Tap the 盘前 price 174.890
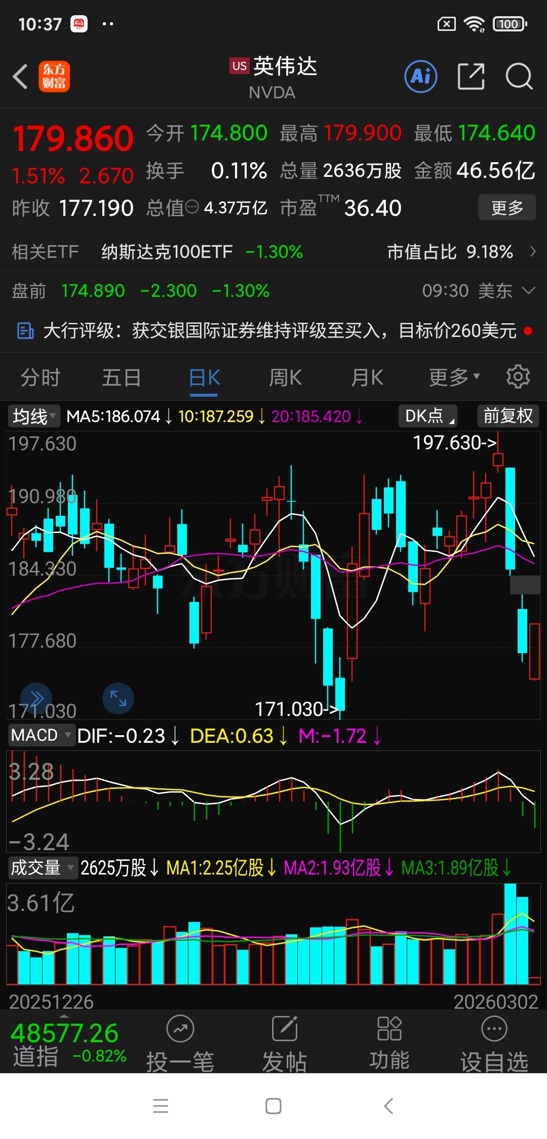547x1139 pixels. (x=93, y=291)
